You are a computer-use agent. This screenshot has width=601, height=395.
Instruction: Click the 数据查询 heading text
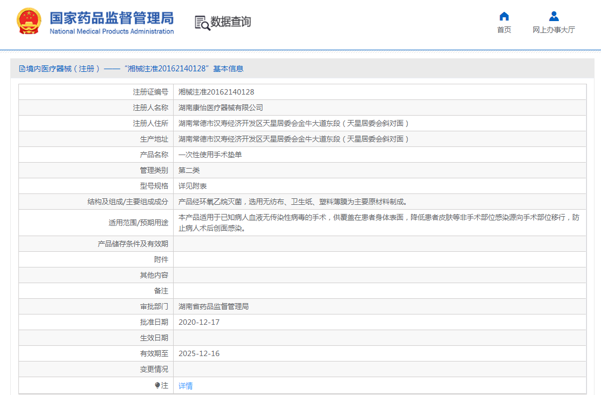click(231, 22)
